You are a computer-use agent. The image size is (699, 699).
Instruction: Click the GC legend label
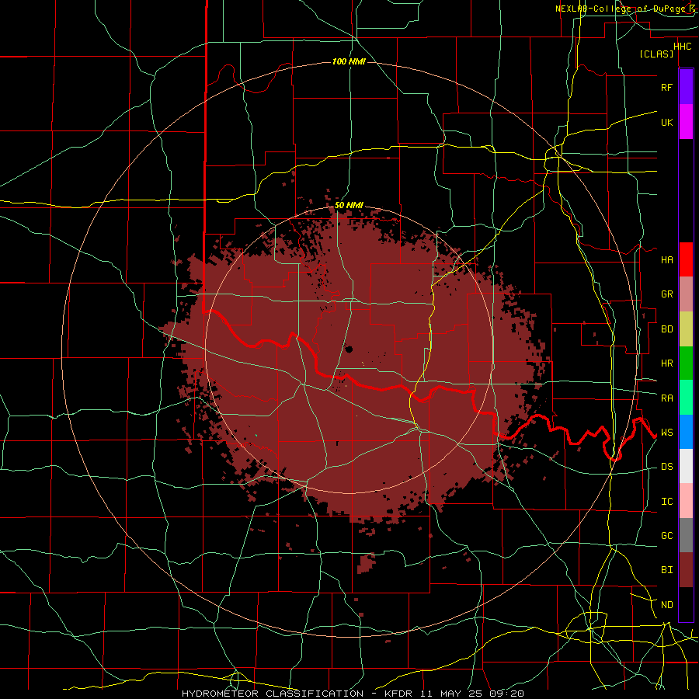pos(666,536)
